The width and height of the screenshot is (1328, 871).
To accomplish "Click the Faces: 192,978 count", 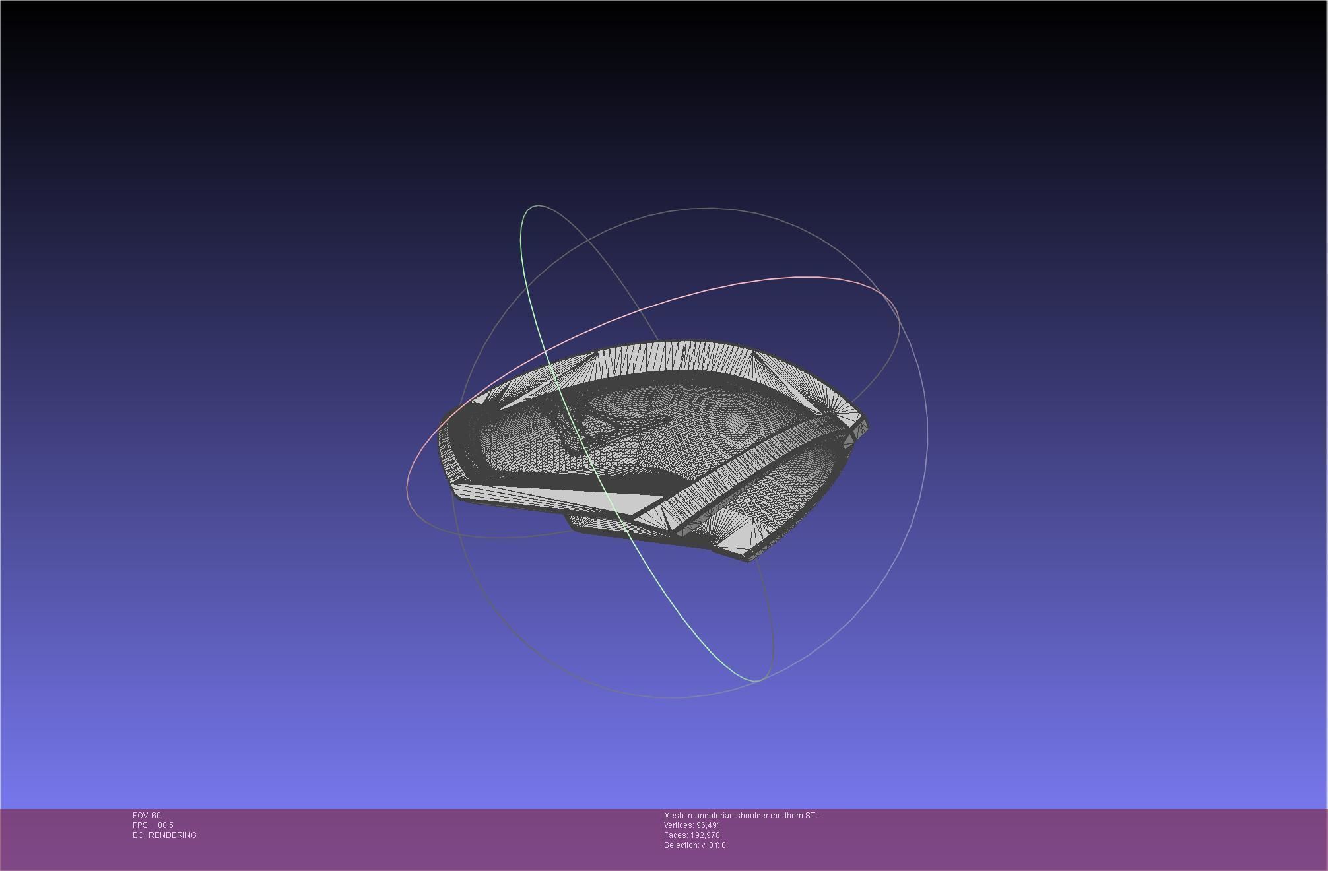I will tap(692, 835).
